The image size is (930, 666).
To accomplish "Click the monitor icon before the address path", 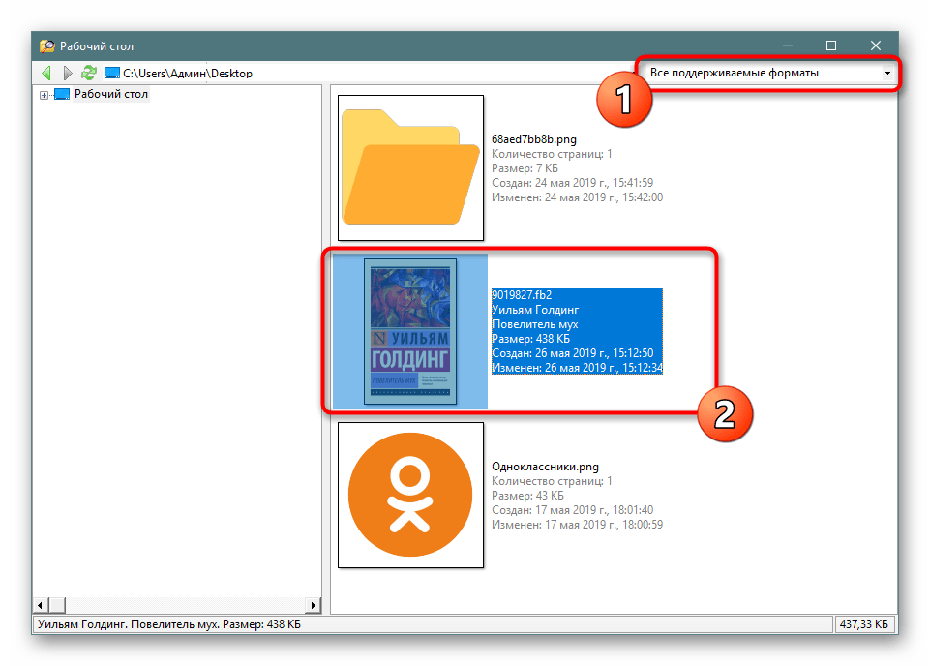I will [112, 73].
